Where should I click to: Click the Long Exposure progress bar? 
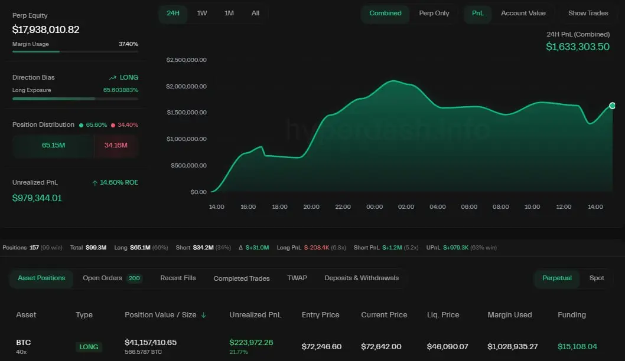click(x=76, y=99)
